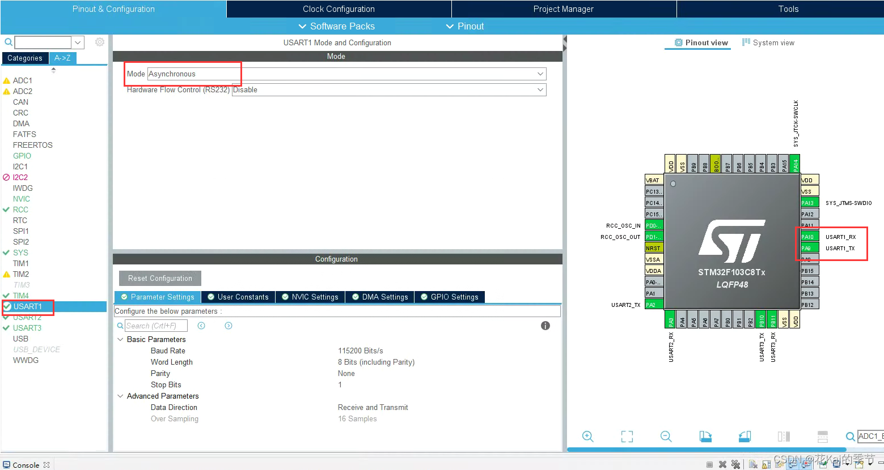
Task: Collapse the categories list with the arrows
Action: coord(53,70)
